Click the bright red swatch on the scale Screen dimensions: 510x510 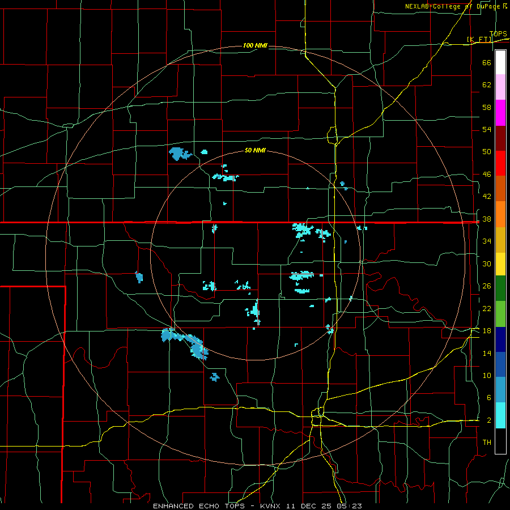click(x=500, y=163)
